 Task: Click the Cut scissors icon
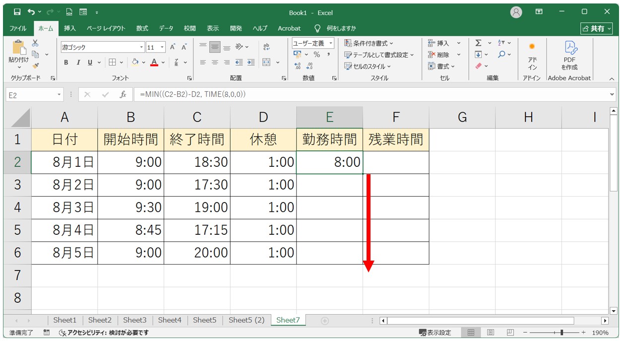pyautogui.click(x=35, y=44)
